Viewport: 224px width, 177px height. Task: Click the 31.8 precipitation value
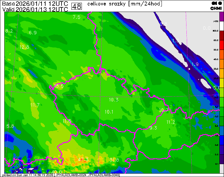click(x=114, y=160)
